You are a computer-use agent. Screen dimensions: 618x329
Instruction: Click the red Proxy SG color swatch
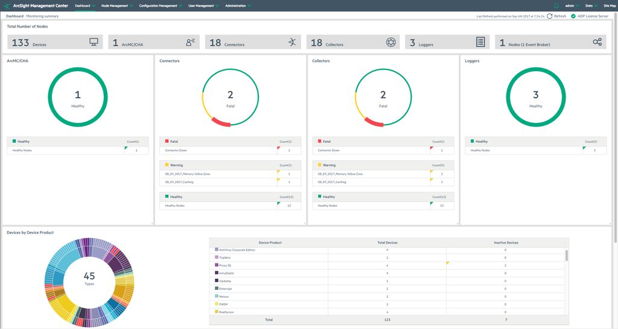(217, 265)
